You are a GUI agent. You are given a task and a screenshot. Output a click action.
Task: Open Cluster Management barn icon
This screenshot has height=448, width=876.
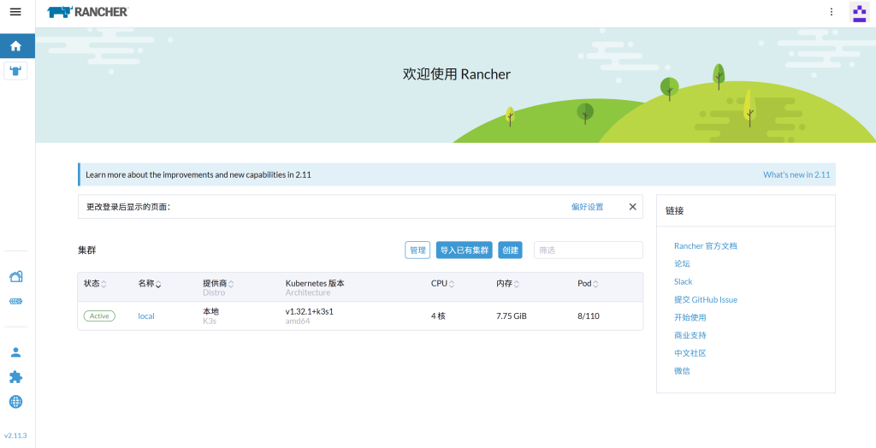(x=15, y=276)
